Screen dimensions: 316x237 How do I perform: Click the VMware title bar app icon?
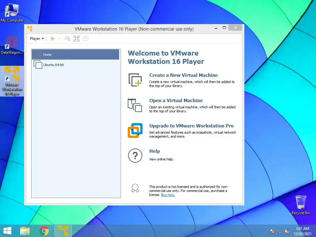click(30, 29)
